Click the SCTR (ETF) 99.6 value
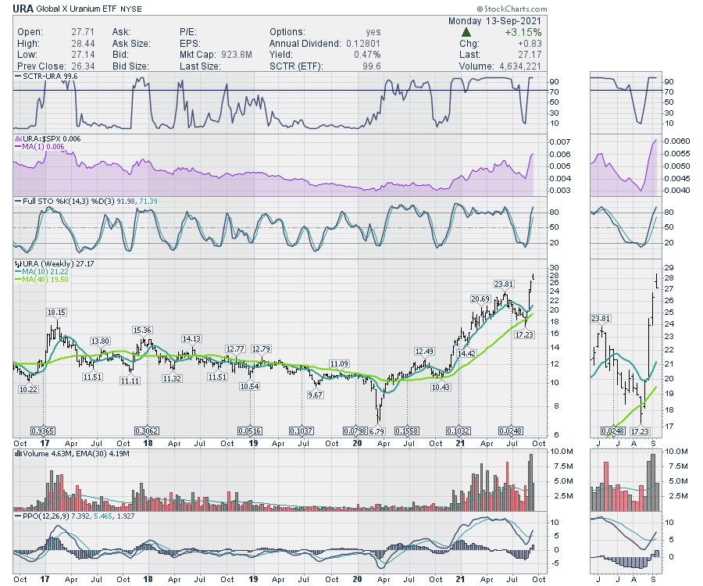The height and width of the screenshot is (586, 703). pos(372,66)
